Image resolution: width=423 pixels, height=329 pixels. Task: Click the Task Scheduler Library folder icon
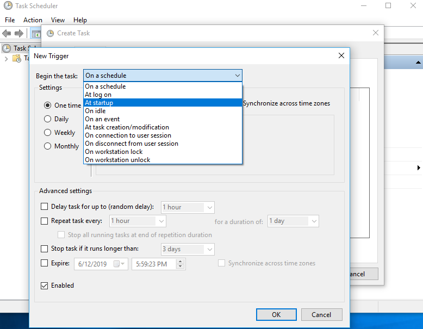tap(17, 58)
